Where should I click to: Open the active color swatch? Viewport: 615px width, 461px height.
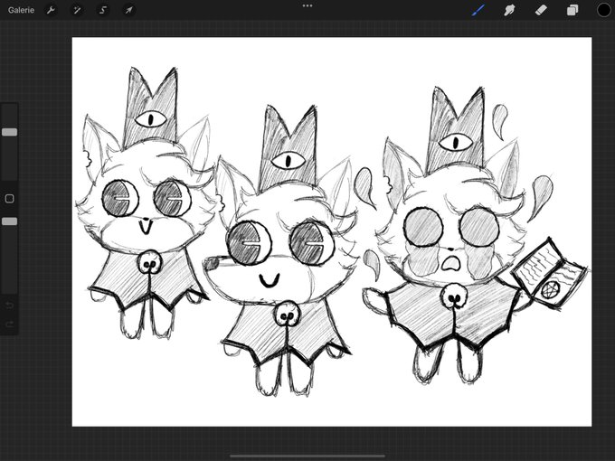603,10
